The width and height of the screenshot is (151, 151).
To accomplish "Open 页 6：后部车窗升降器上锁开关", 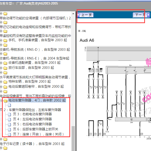I will pos(36,129).
